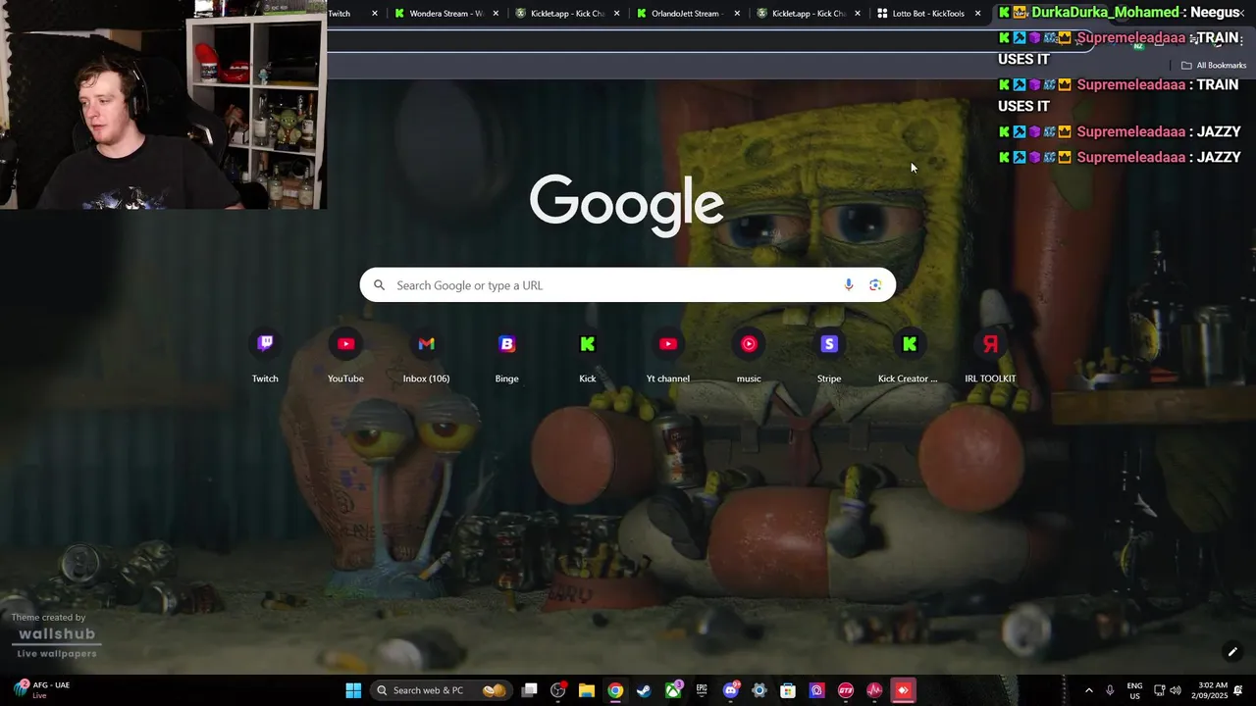Open the Xbox app from the taskbar
The height and width of the screenshot is (706, 1256).
(674, 690)
